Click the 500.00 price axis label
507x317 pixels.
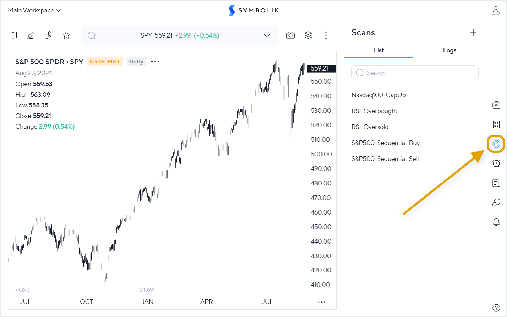tap(321, 154)
